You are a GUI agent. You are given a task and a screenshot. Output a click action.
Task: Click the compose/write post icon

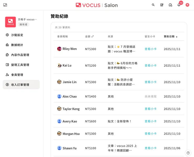tap(162, 5)
